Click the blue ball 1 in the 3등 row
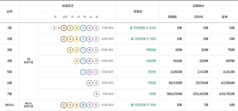The image size is (238, 111). pyautogui.click(x=83, y=50)
